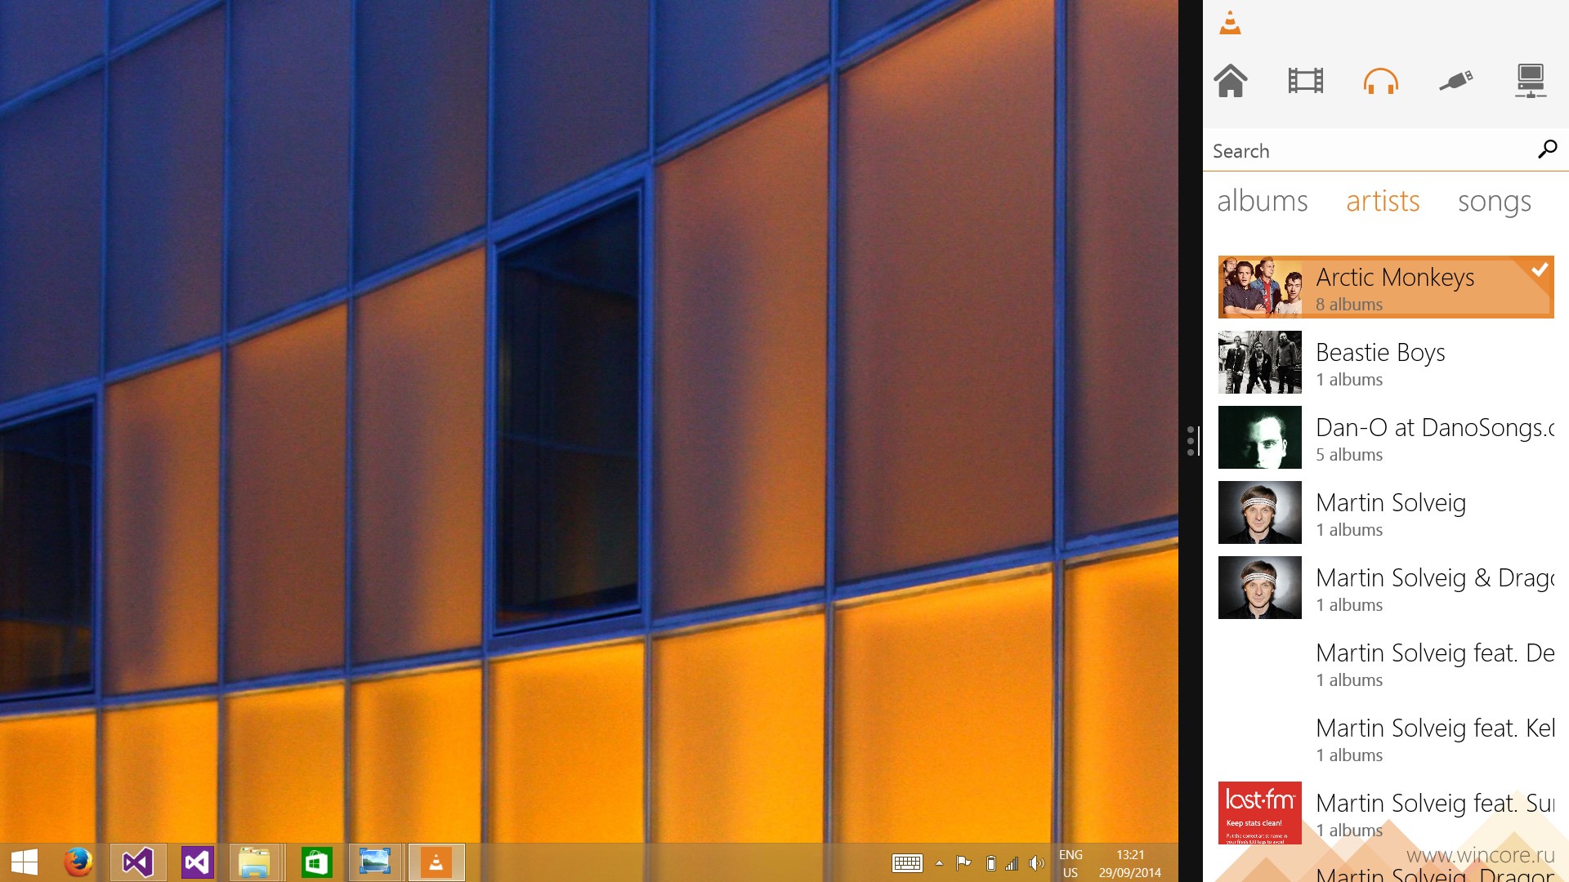Viewport: 1569px width, 882px height.
Task: Open Martin Solveig feat. Kel entry
Action: (1386, 738)
